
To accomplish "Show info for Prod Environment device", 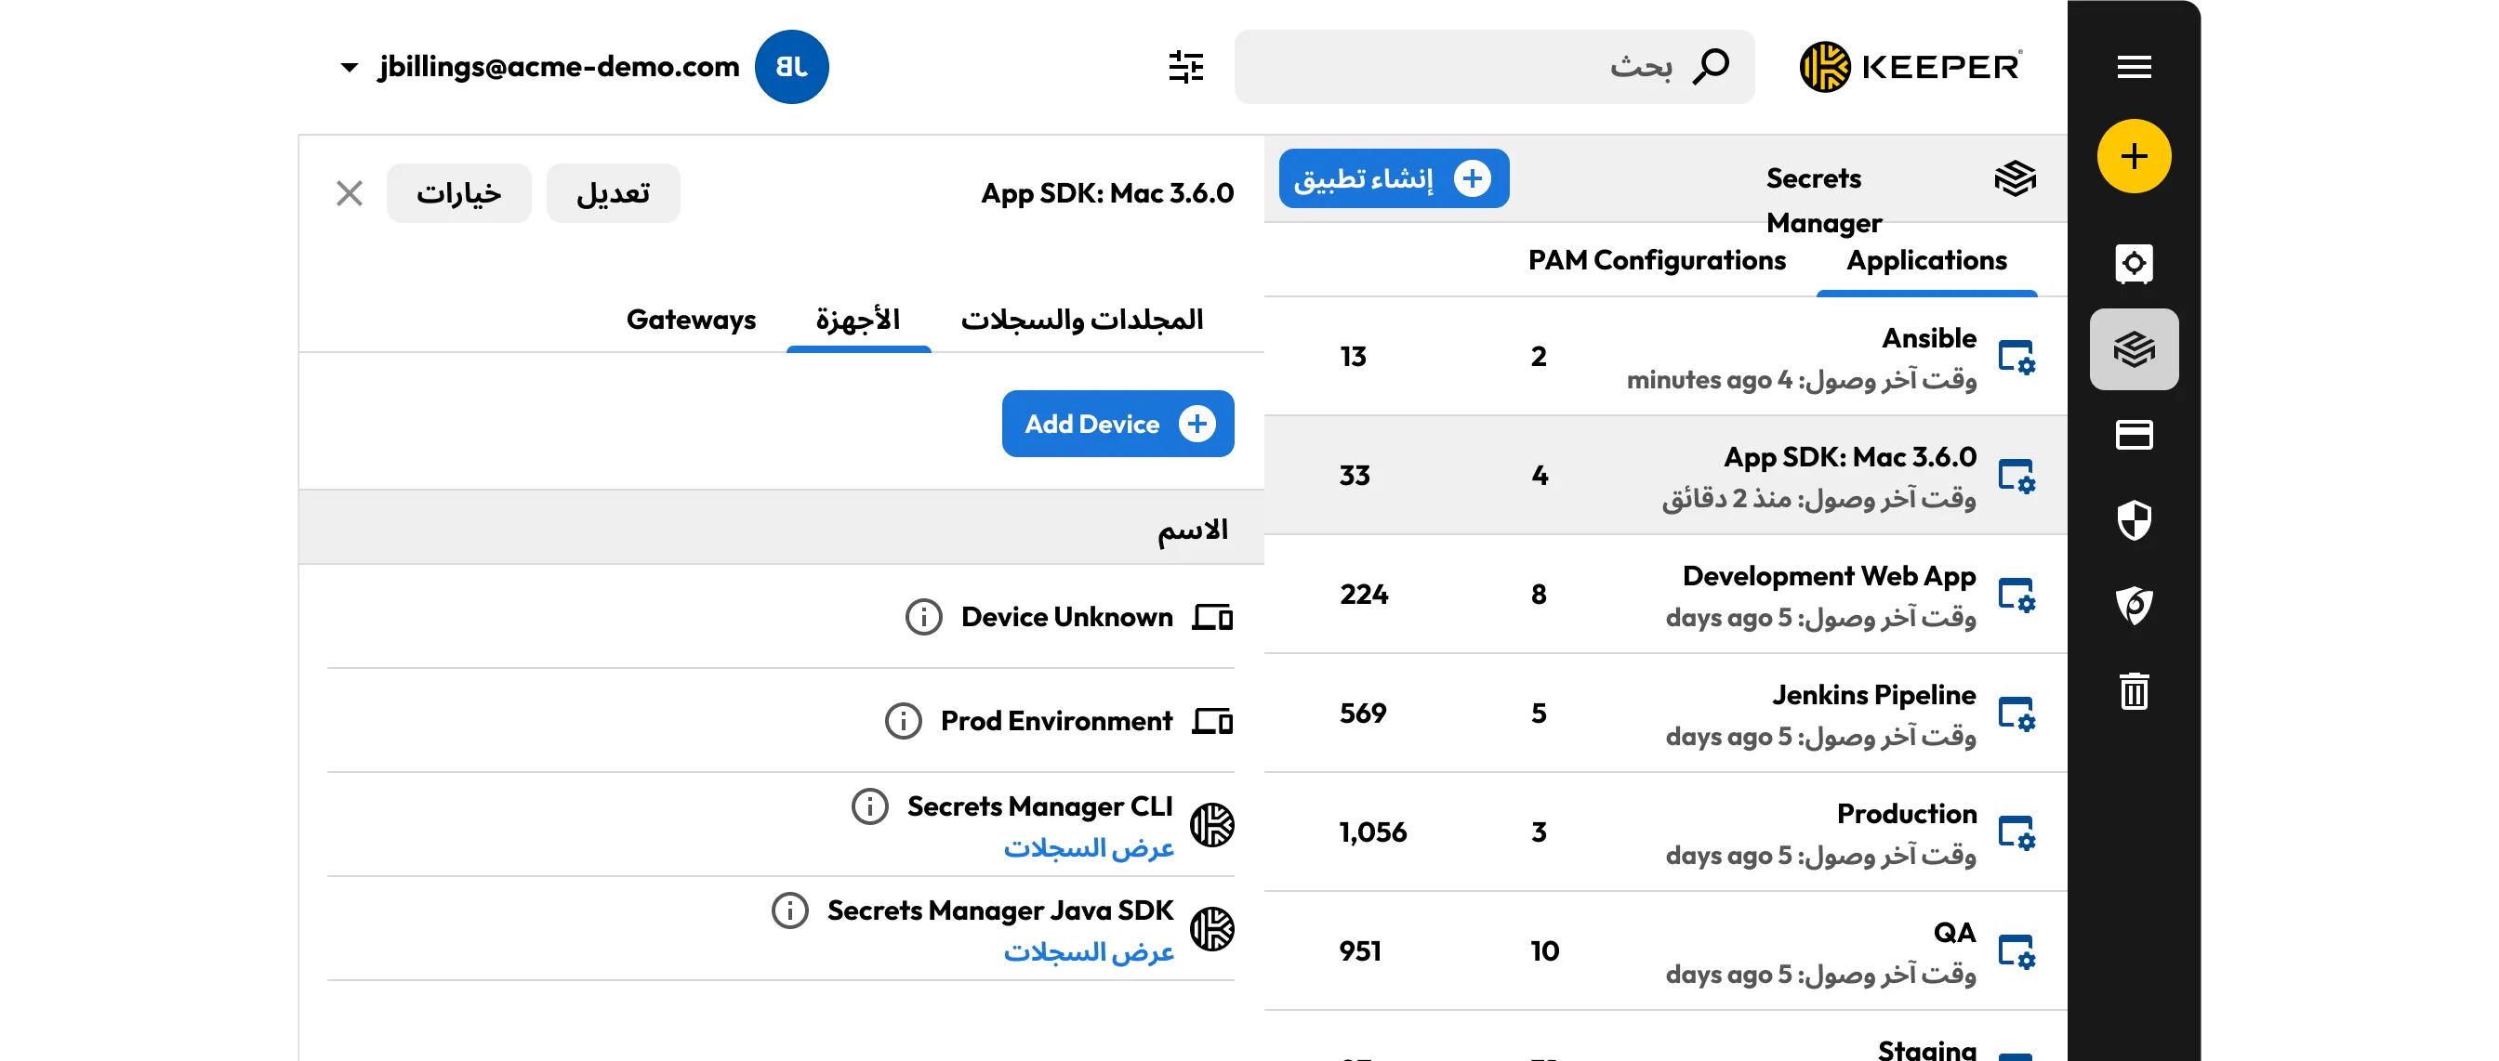I will click(x=903, y=721).
